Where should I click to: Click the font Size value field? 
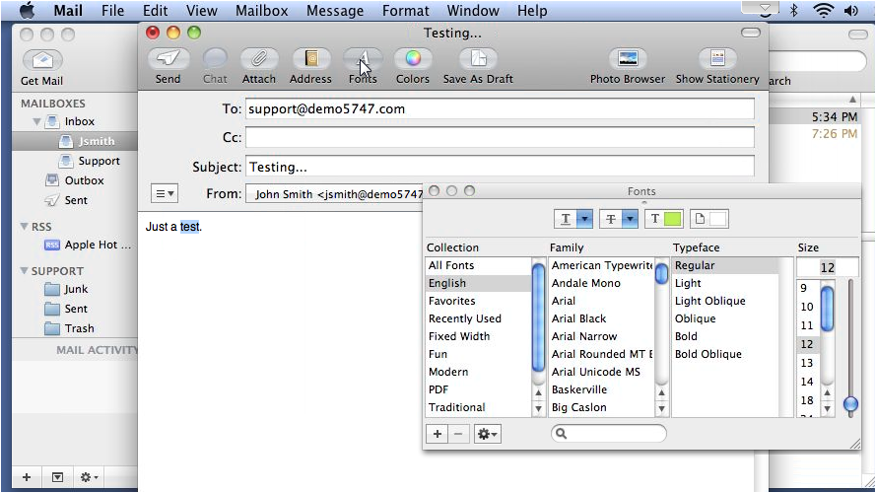[828, 267]
